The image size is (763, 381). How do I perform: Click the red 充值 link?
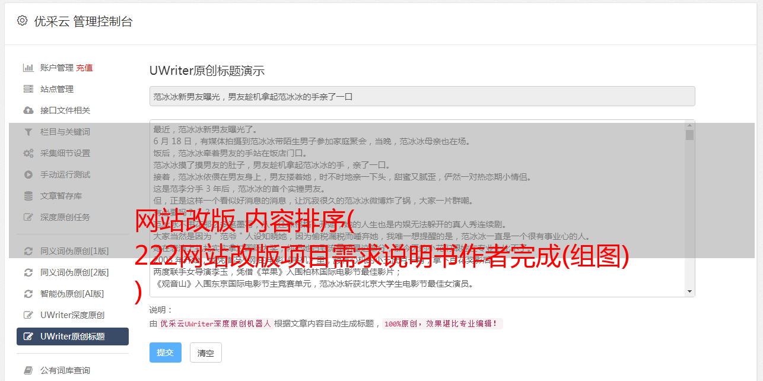(84, 68)
